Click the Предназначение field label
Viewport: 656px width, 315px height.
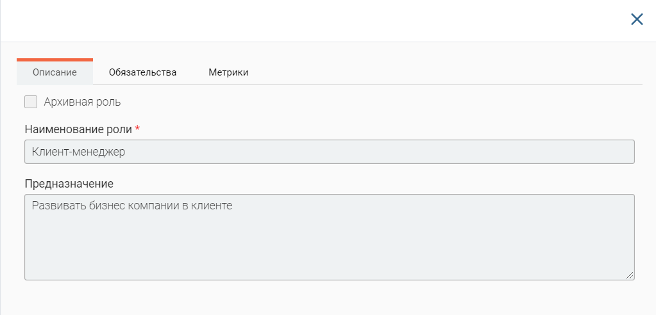click(69, 183)
